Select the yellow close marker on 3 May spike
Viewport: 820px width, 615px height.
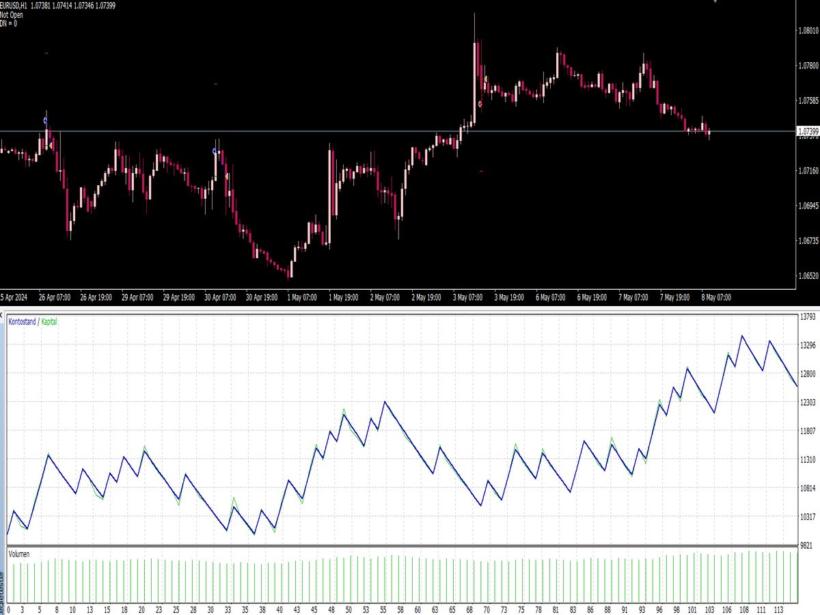[x=485, y=78]
